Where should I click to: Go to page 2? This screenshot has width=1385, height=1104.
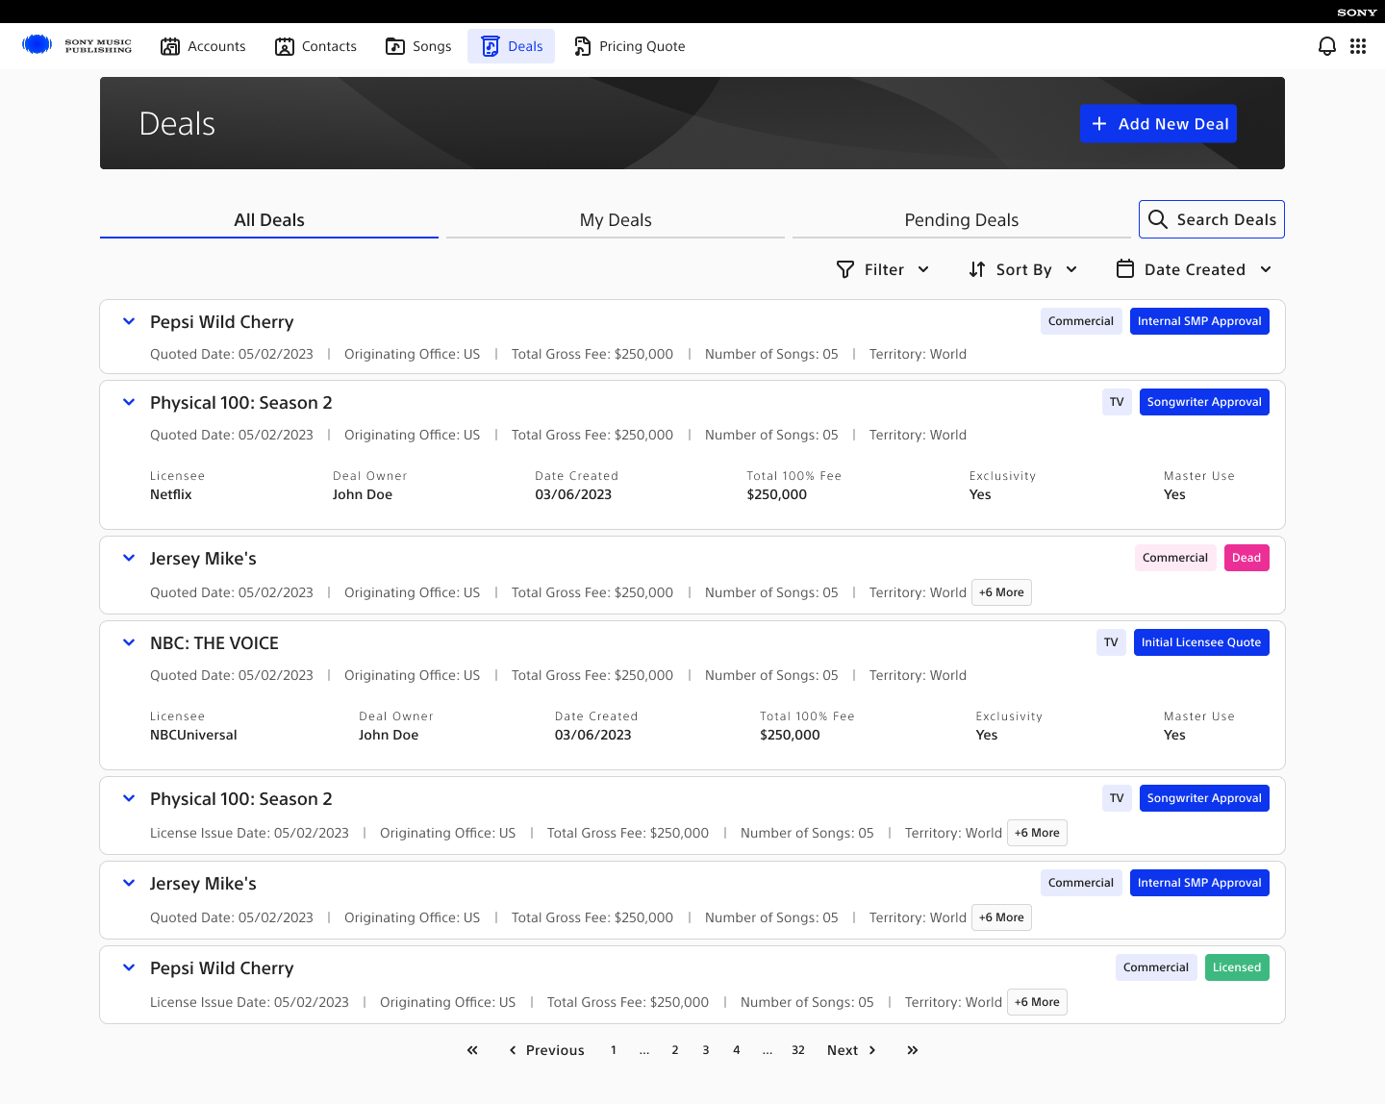coord(675,1050)
